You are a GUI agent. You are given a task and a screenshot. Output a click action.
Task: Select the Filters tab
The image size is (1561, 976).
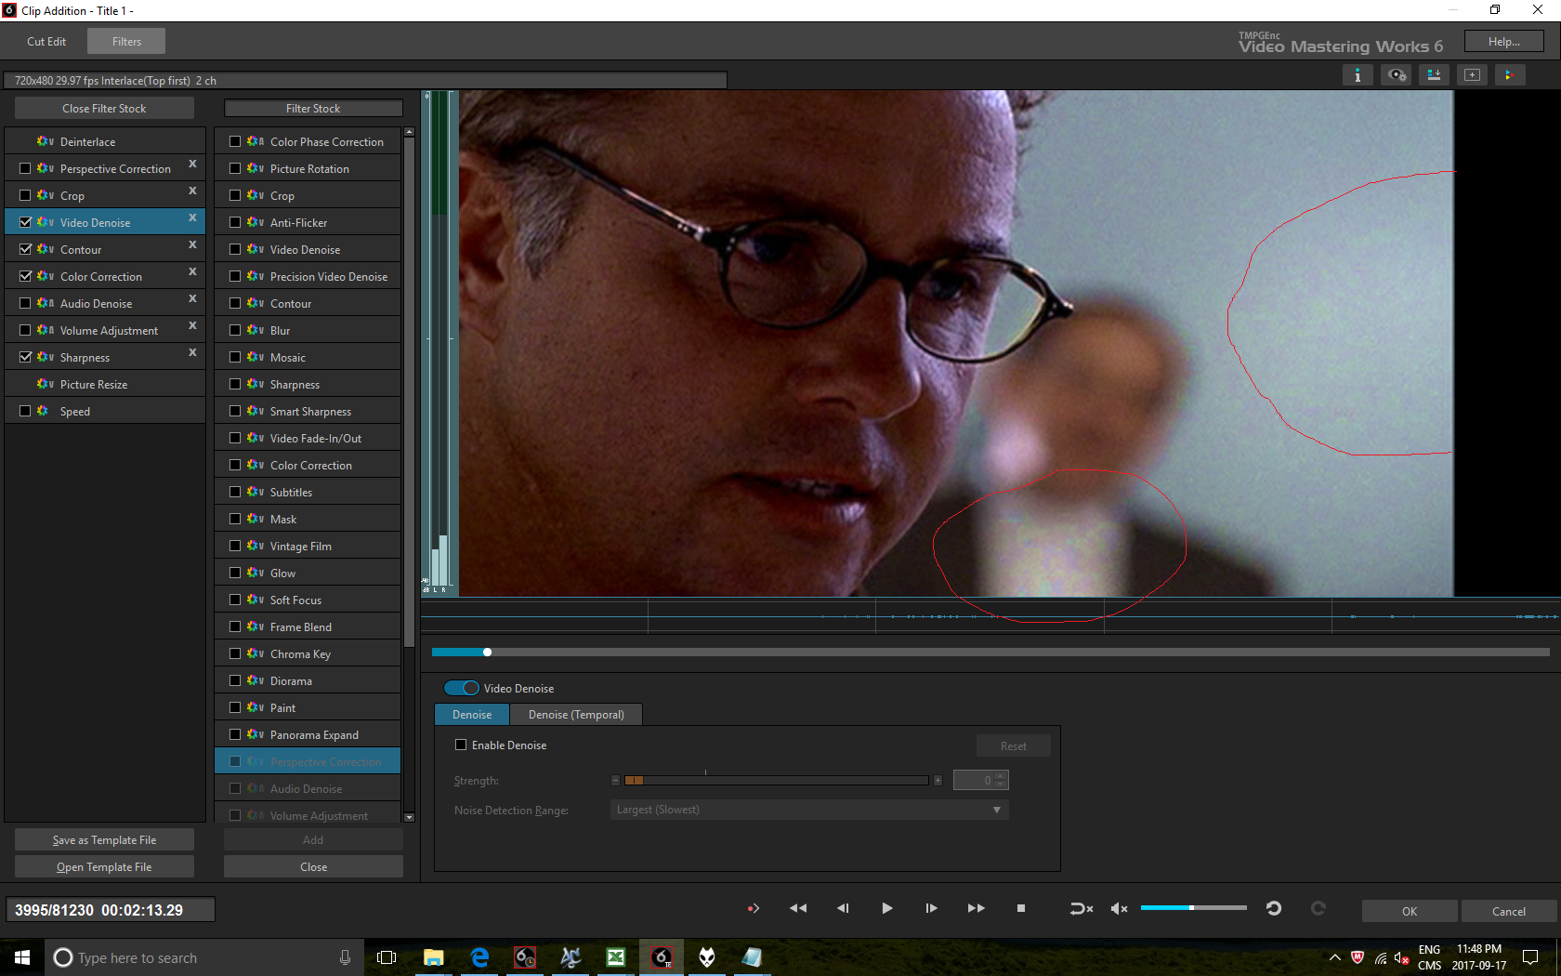point(127,42)
